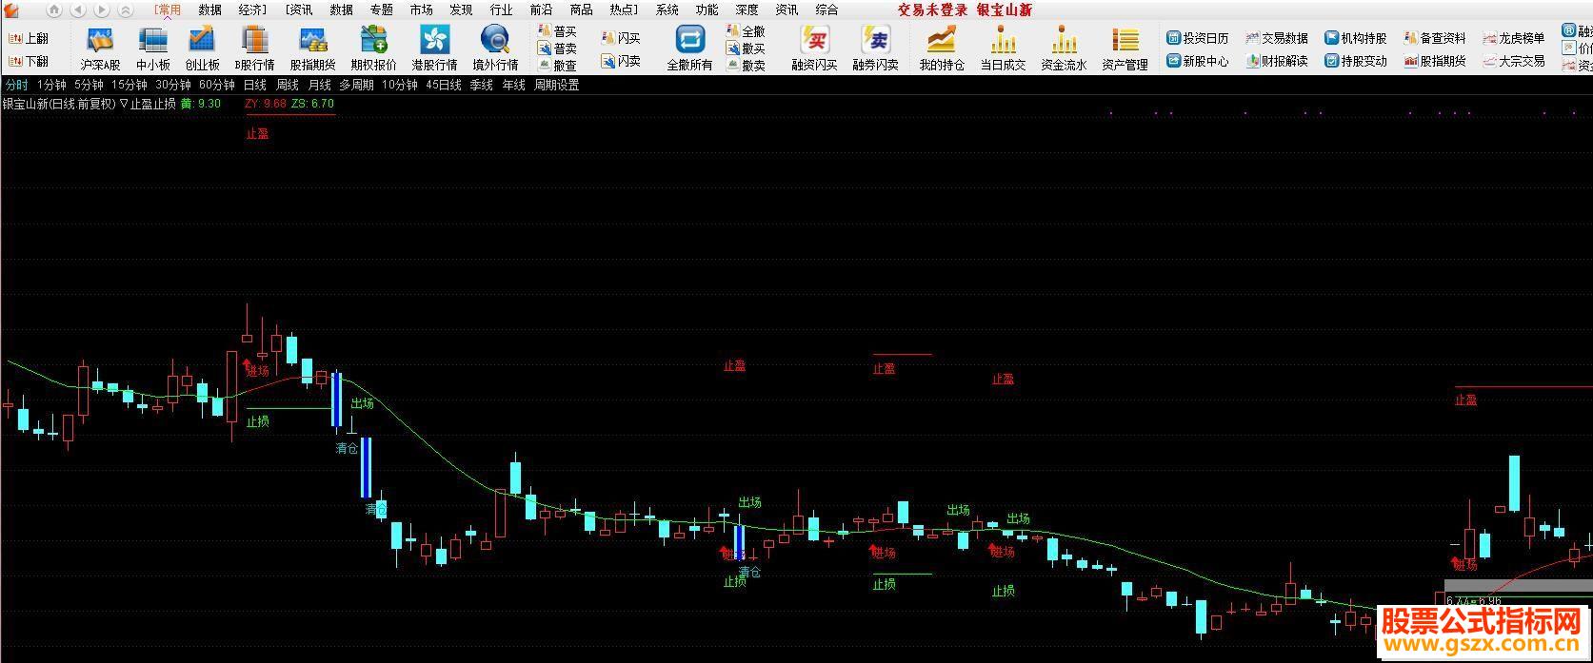The height and width of the screenshot is (663, 1593).
Task: Click 闪卖 flash sell button
Action: click(x=621, y=61)
